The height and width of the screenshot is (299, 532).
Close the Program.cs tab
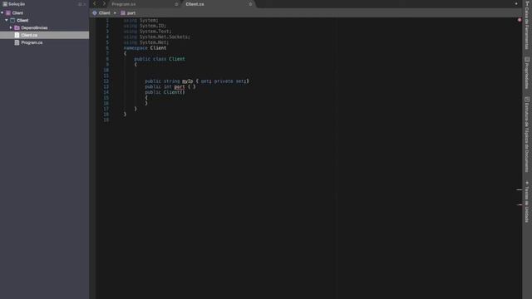pyautogui.click(x=176, y=4)
